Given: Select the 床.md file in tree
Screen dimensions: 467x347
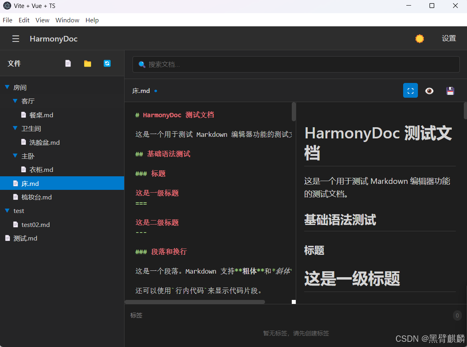Looking at the screenshot, I should coord(62,183).
